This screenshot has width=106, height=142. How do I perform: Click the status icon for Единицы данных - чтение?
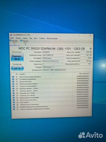pos(13,89)
